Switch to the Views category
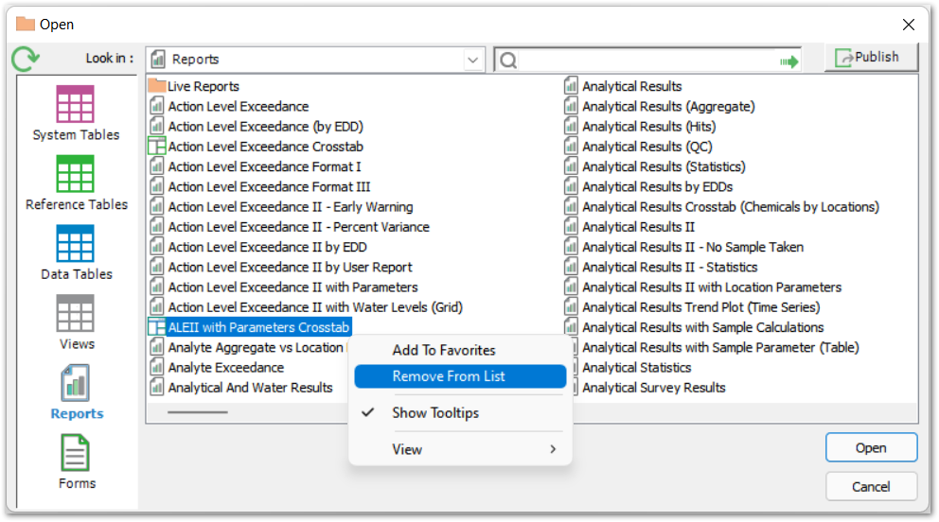This screenshot has height=522, width=939. click(x=76, y=314)
